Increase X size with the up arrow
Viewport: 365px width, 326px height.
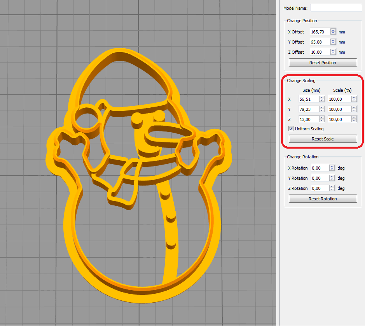click(x=322, y=97)
